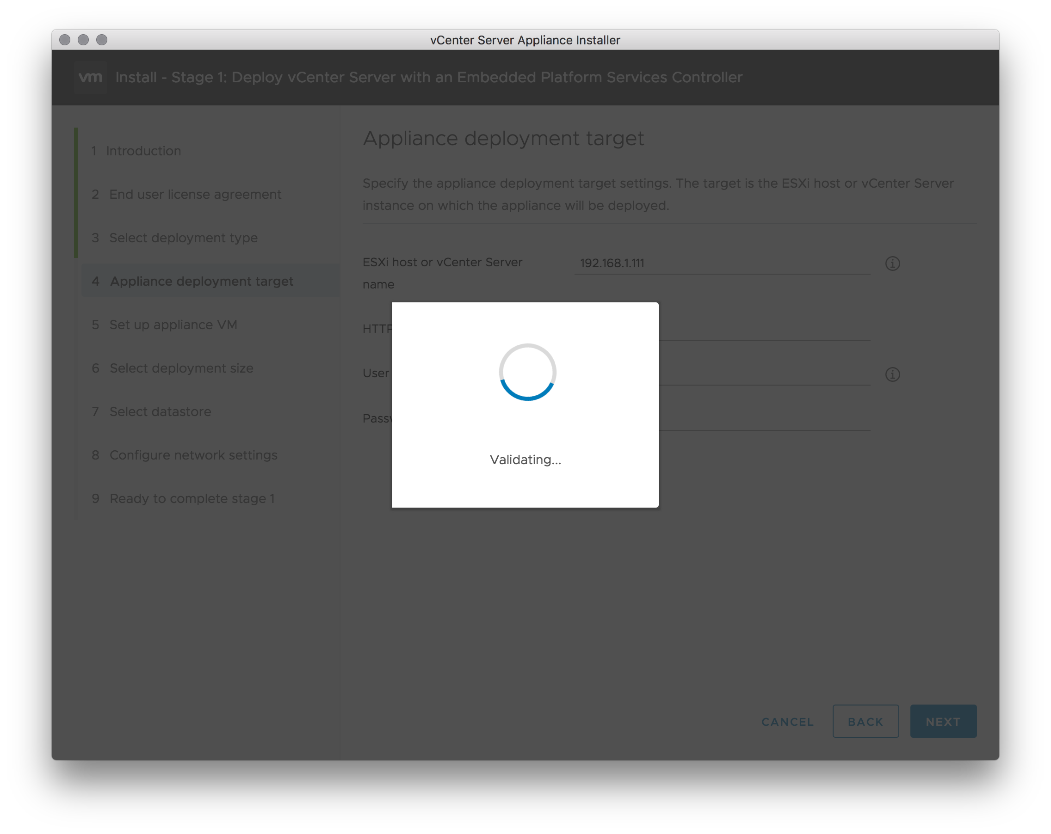
Task: Click info icon beside User name field
Action: coord(892,374)
